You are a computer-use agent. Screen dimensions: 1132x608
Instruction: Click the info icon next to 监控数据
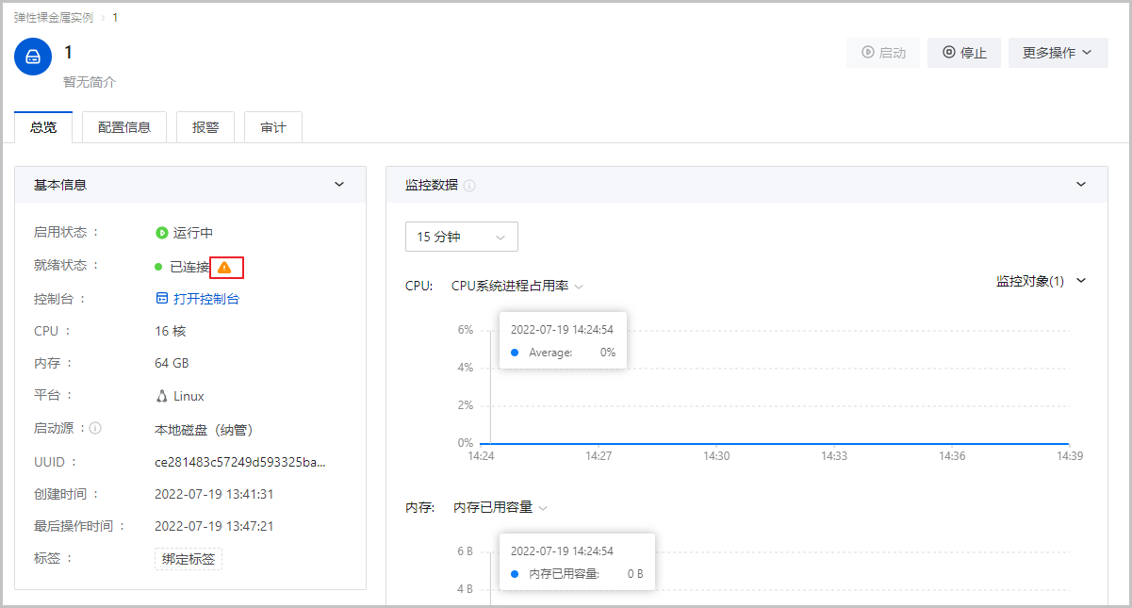click(x=469, y=186)
